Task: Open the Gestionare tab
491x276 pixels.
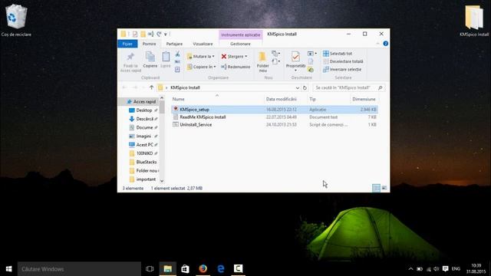Action: click(x=240, y=44)
